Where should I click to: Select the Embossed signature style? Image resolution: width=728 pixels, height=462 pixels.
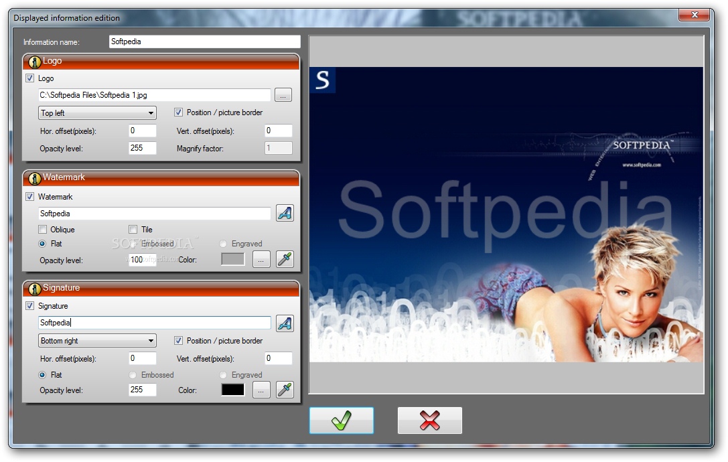pyautogui.click(x=133, y=375)
